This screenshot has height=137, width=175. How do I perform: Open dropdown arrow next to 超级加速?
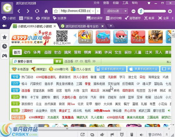point(126,11)
